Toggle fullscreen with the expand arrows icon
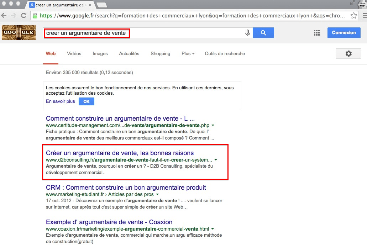Viewport: 367px width, 247px height. (x=352, y=3)
